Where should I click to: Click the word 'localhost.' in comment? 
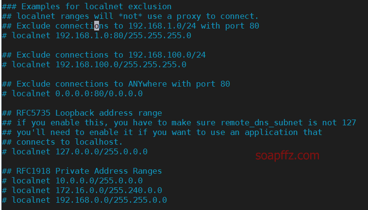tap(99, 142)
